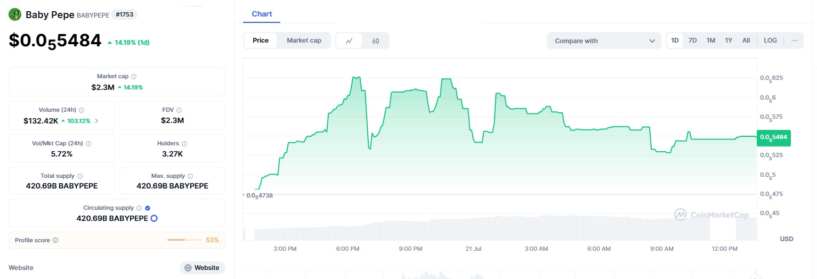Image resolution: width=817 pixels, height=279 pixels.
Task: Select the 7D time range
Action: point(692,40)
